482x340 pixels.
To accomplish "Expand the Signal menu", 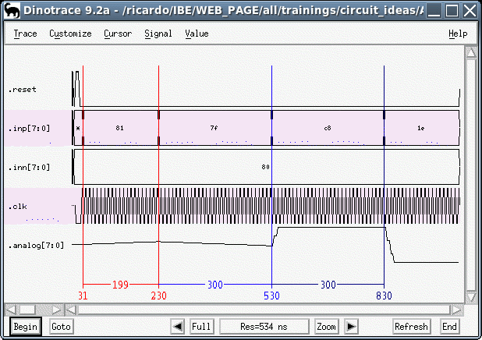I will [x=158, y=34].
